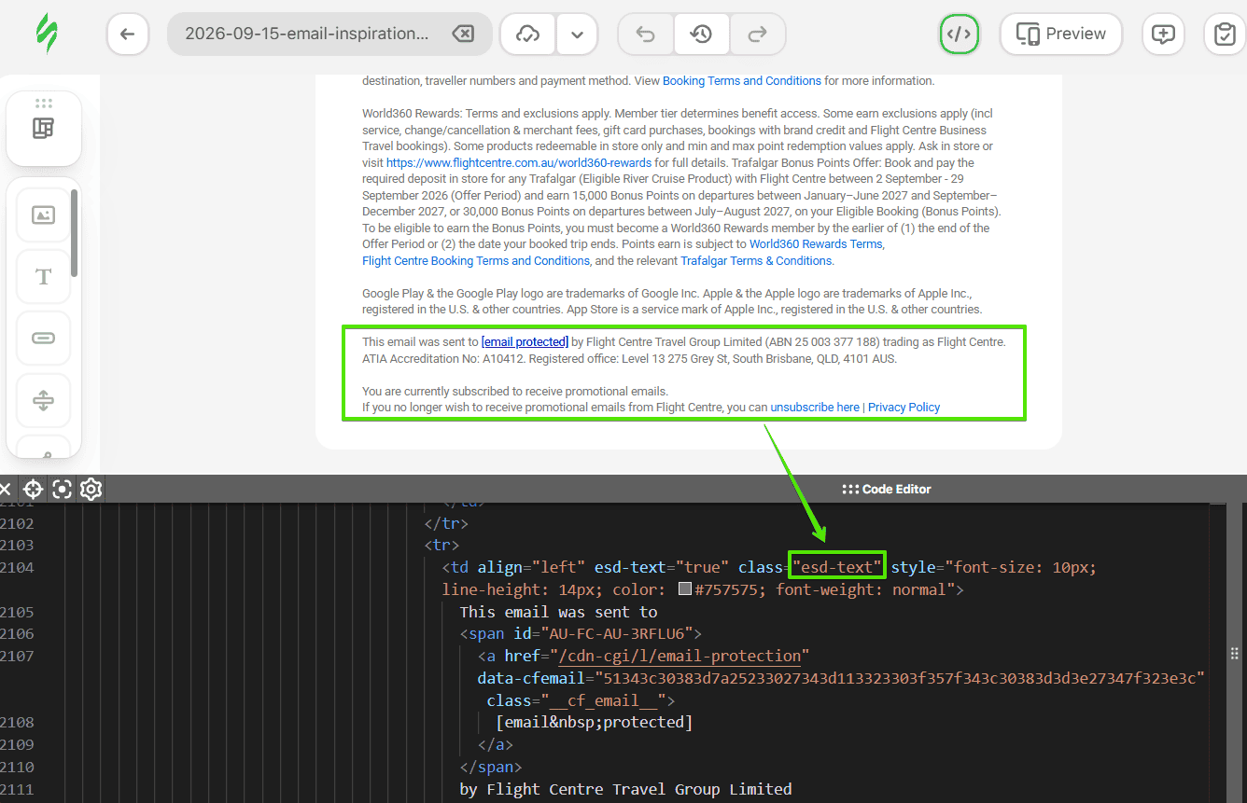Open the checklist clipboard icon
Image resolution: width=1247 pixels, height=803 pixels.
1225,35
